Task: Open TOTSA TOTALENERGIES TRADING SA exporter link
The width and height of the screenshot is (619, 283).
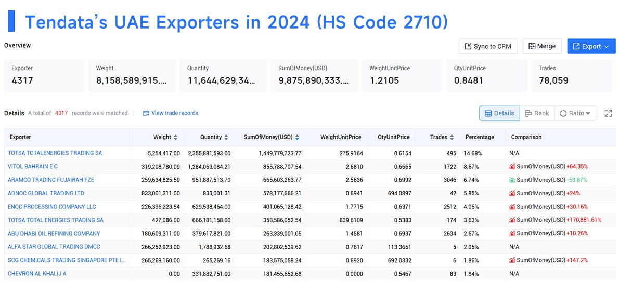Action: click(x=55, y=153)
